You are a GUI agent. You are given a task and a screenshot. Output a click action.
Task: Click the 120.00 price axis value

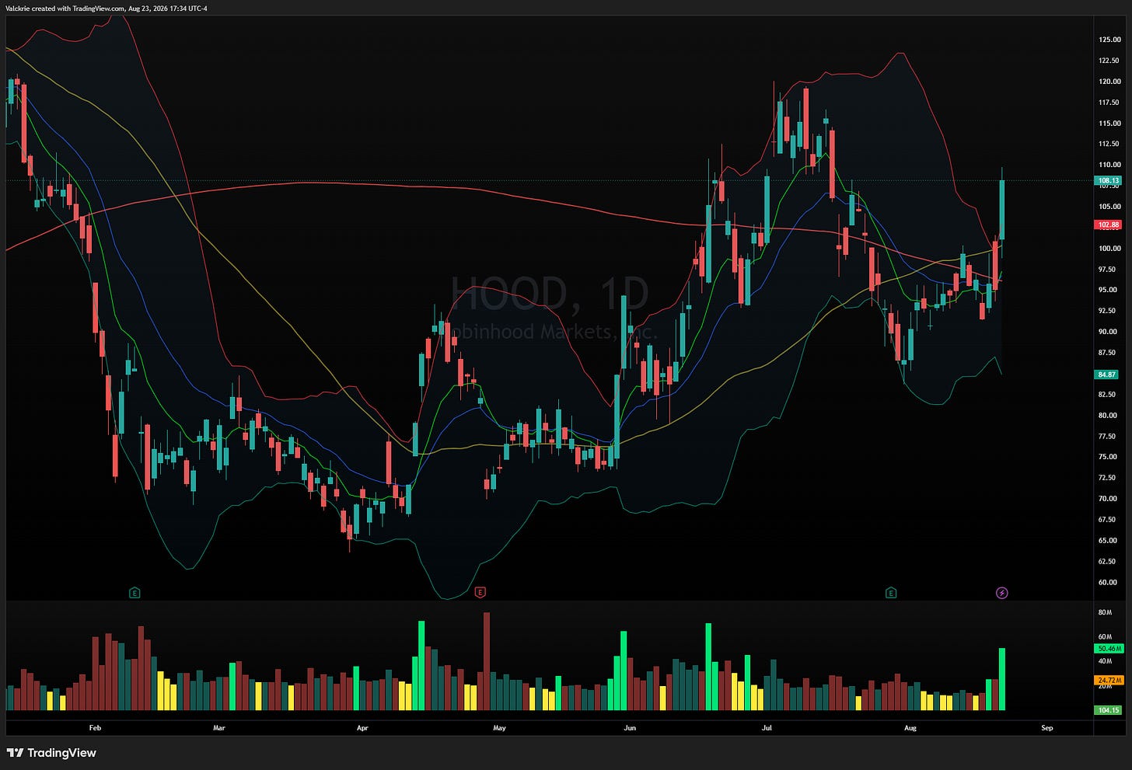[x=1109, y=82]
